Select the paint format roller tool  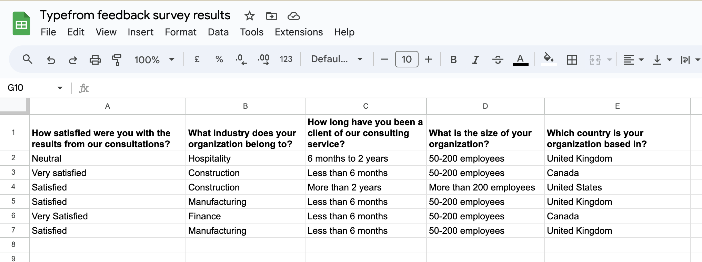pyautogui.click(x=117, y=60)
